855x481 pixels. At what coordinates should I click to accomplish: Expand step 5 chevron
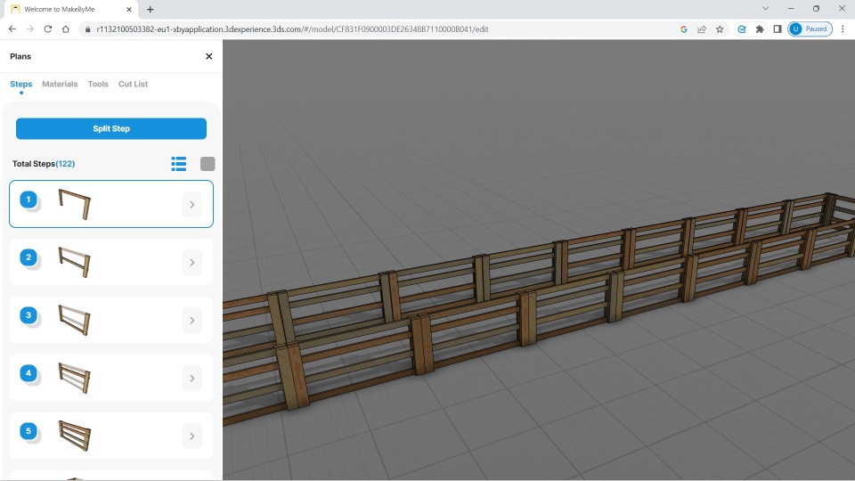[x=192, y=436]
